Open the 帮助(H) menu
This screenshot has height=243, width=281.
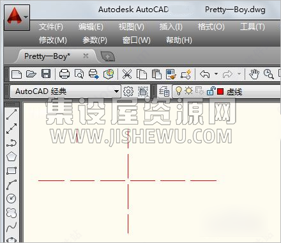point(179,40)
